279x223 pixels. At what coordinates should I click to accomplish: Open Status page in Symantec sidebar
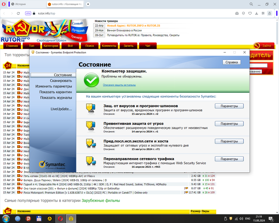point(53,75)
